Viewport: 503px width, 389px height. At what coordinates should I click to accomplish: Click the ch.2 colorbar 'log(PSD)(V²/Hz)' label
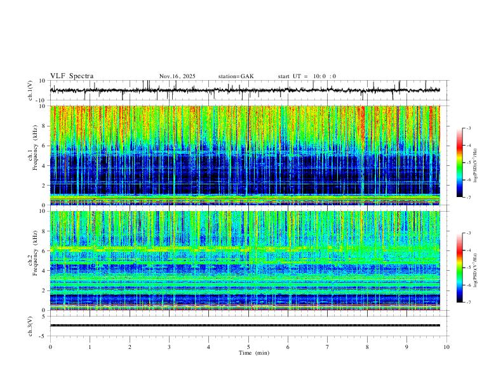coord(476,270)
